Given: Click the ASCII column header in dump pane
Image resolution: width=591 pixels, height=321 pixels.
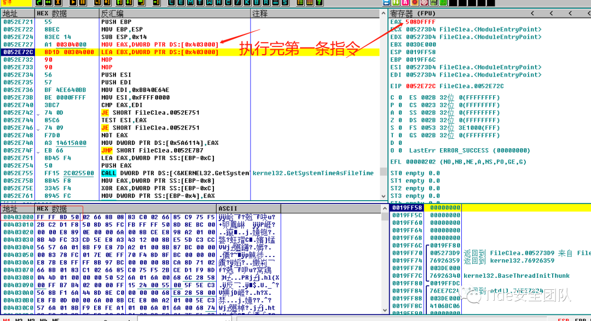Looking at the screenshot, I should [248, 208].
